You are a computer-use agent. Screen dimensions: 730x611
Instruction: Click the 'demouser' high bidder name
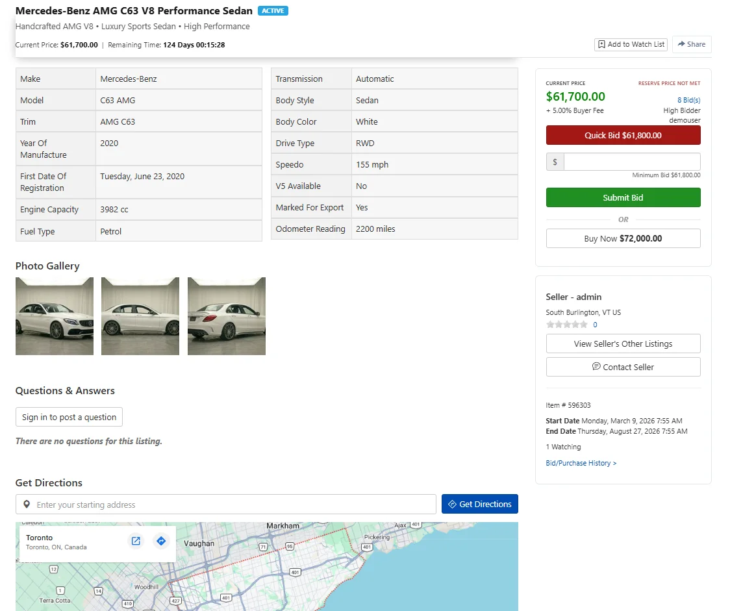coord(685,120)
